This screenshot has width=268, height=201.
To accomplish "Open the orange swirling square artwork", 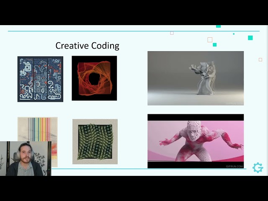I will (x=94, y=78).
